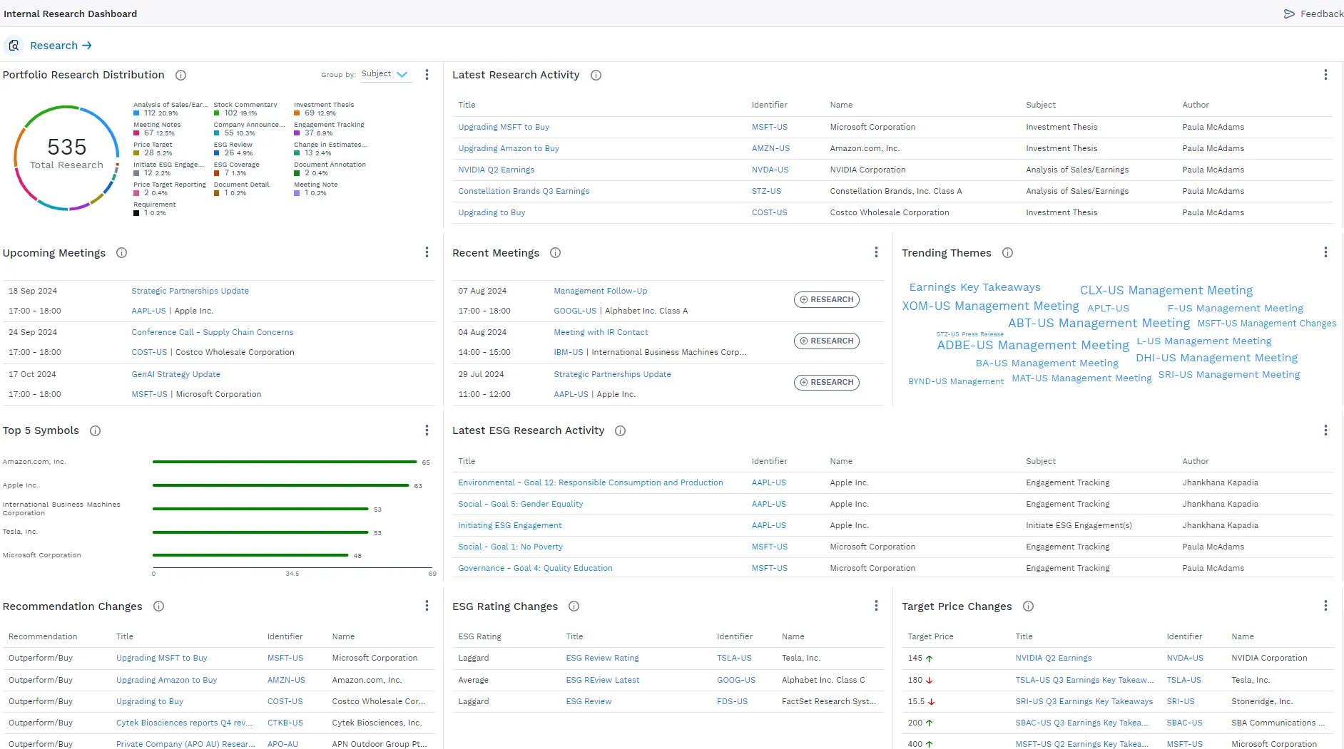Open GenAI Strategy Update meeting

point(175,374)
